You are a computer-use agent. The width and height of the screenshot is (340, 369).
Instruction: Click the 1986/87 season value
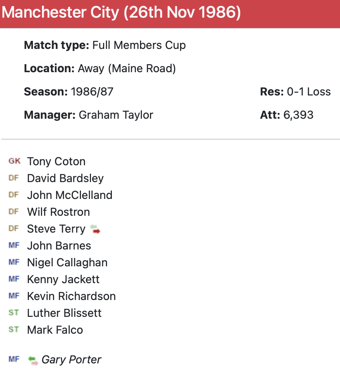click(x=92, y=92)
